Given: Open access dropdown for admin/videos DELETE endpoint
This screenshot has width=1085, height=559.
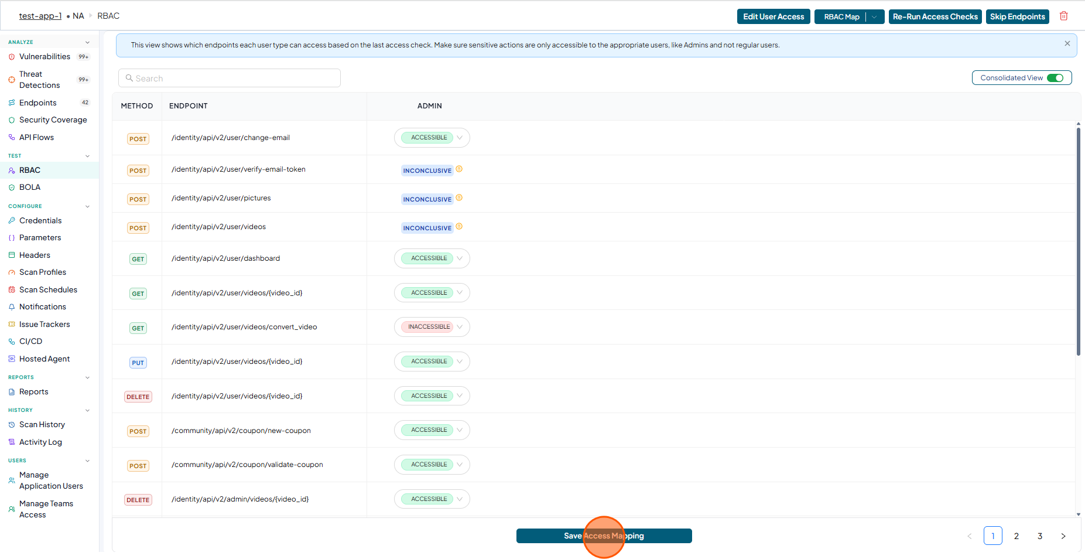Looking at the screenshot, I should [432, 499].
